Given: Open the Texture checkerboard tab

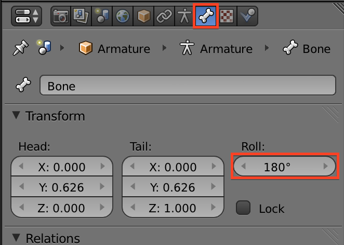Looking at the screenshot, I should (226, 17).
